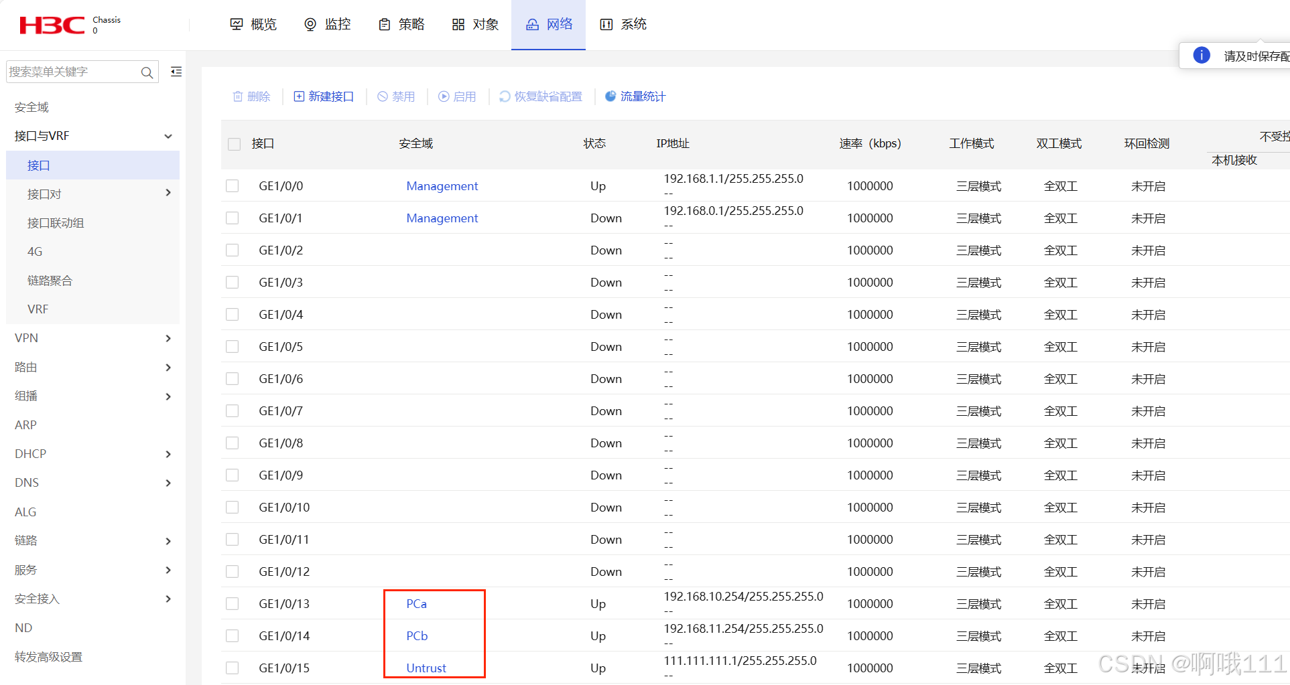Screen dimensions: 1290x685
Task: Open the 策略 tab
Action: 401,24
